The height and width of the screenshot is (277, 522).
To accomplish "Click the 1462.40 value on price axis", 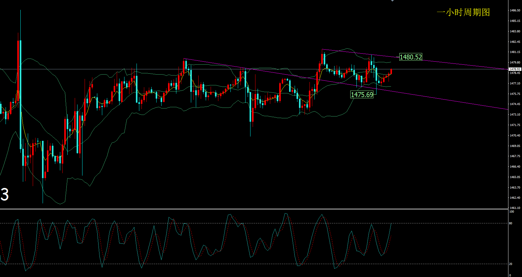I will (515, 198).
